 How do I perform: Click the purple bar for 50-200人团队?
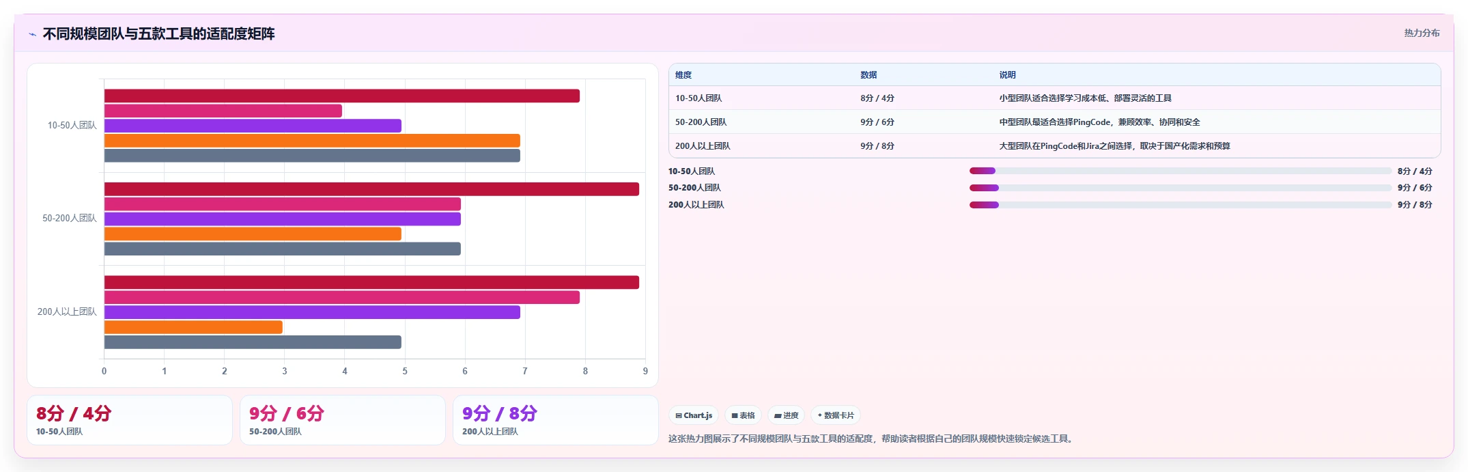[283, 219]
